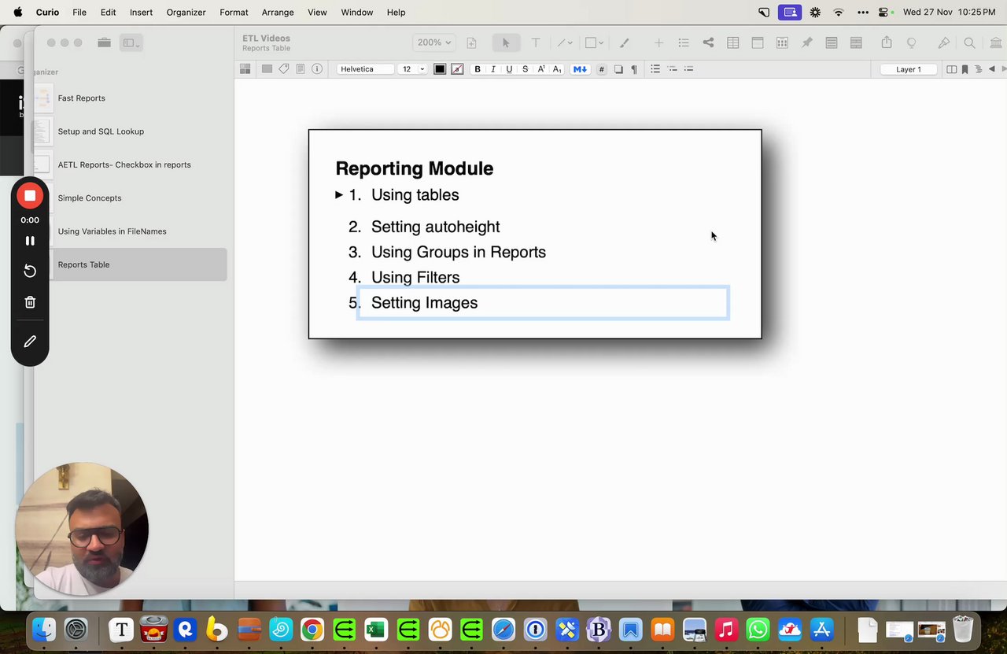Insert a mind map figure
Viewport: 1007px width, 654px height.
point(708,43)
